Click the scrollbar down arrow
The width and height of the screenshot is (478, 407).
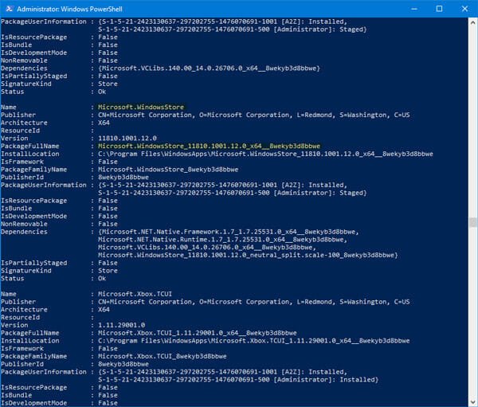coord(472,401)
